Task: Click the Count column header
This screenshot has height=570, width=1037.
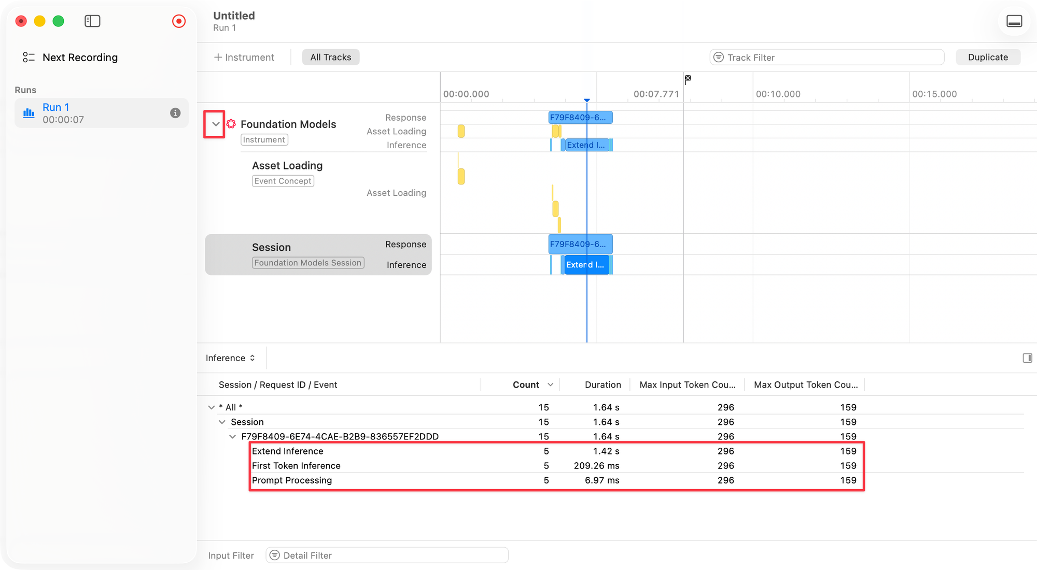Action: click(x=526, y=384)
